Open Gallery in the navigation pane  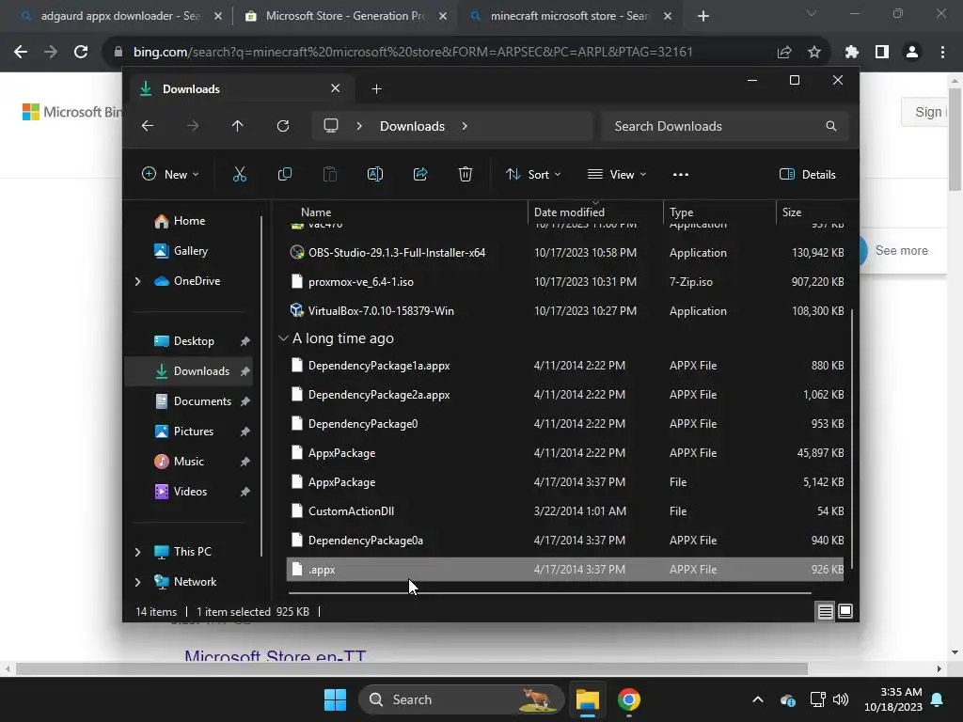(x=190, y=251)
